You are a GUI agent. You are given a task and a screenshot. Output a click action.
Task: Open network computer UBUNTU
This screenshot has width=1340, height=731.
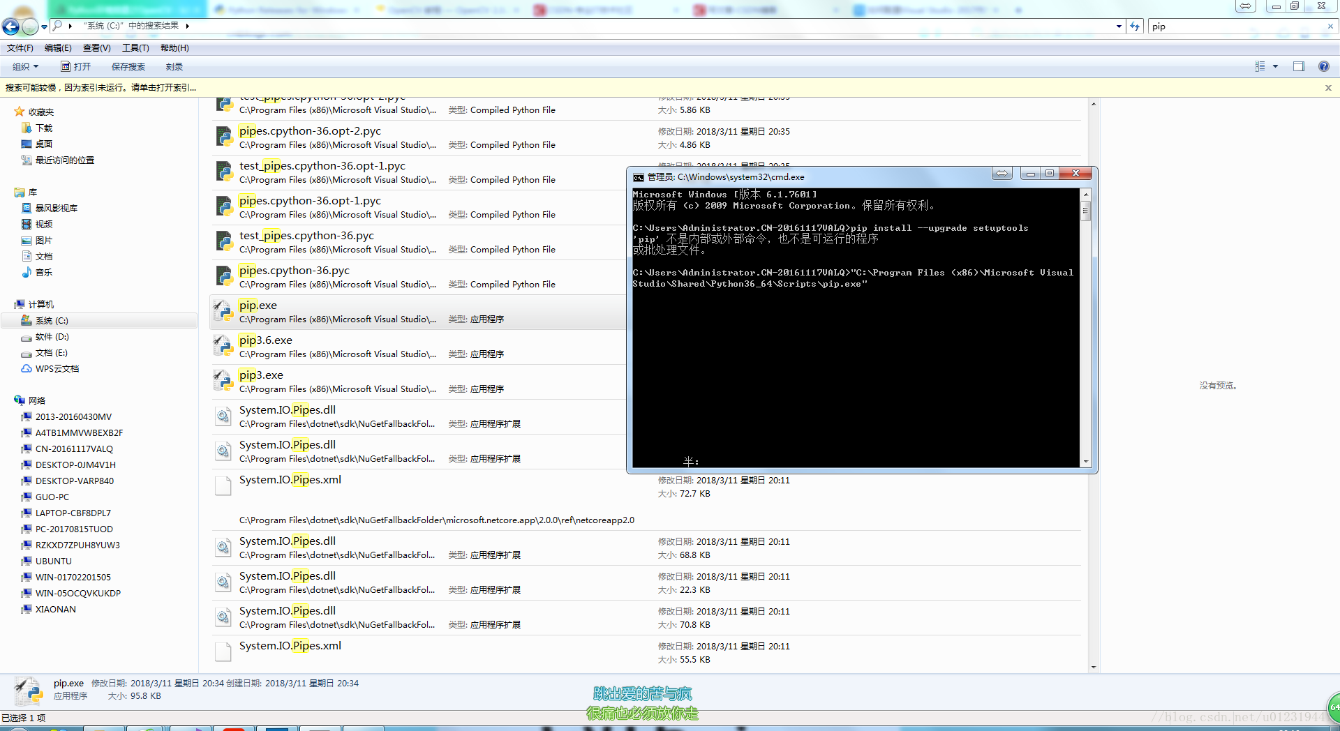click(x=54, y=562)
